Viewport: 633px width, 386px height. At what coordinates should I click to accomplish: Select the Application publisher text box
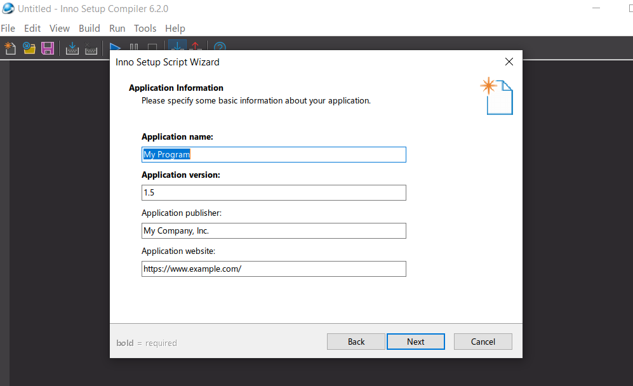pyautogui.click(x=274, y=230)
